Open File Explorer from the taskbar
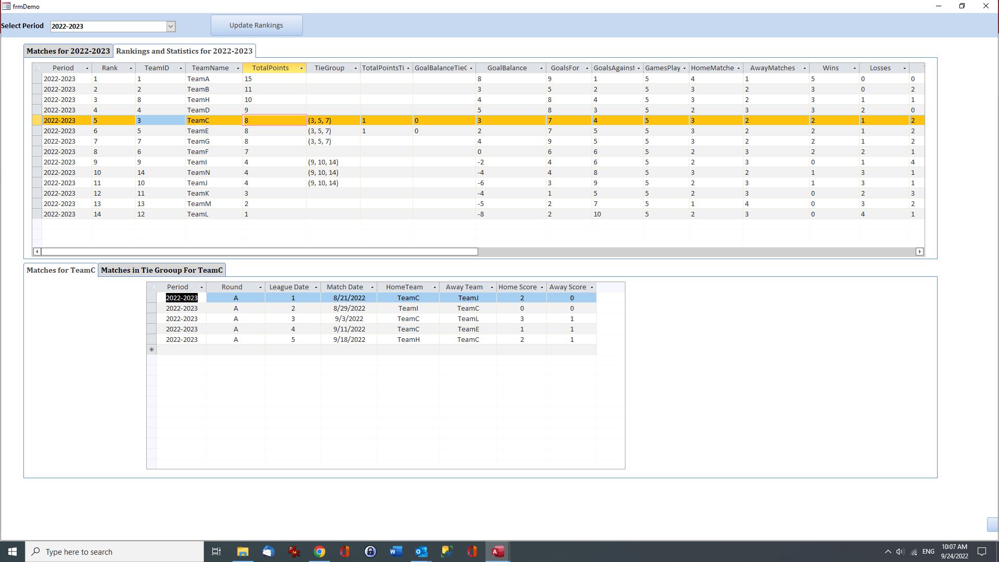The width and height of the screenshot is (999, 562). point(242,552)
